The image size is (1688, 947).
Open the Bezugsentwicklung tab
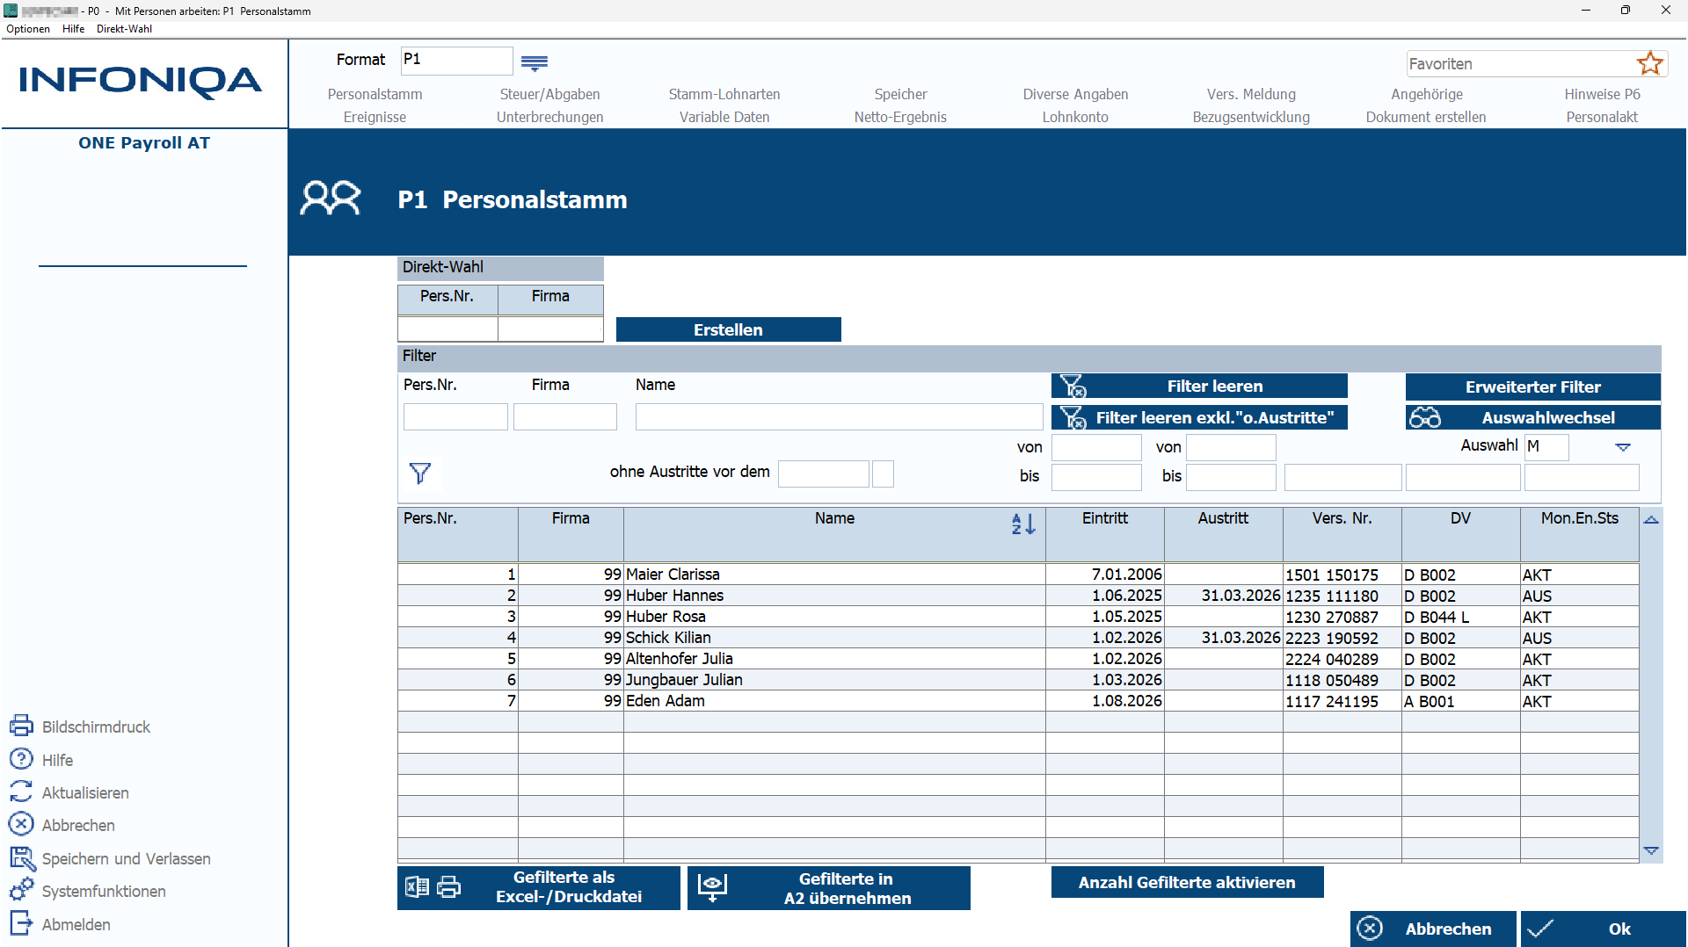coord(1251,117)
